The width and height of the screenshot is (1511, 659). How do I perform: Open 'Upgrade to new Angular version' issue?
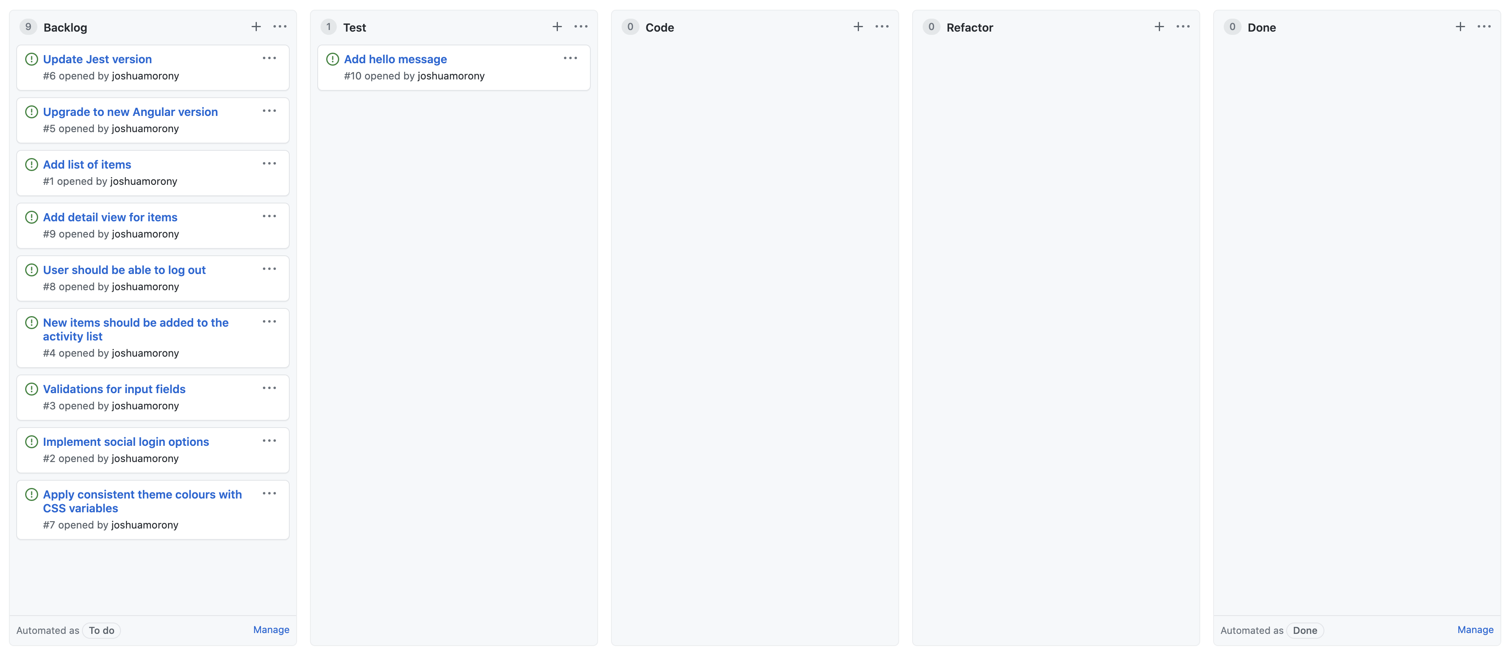pos(130,112)
